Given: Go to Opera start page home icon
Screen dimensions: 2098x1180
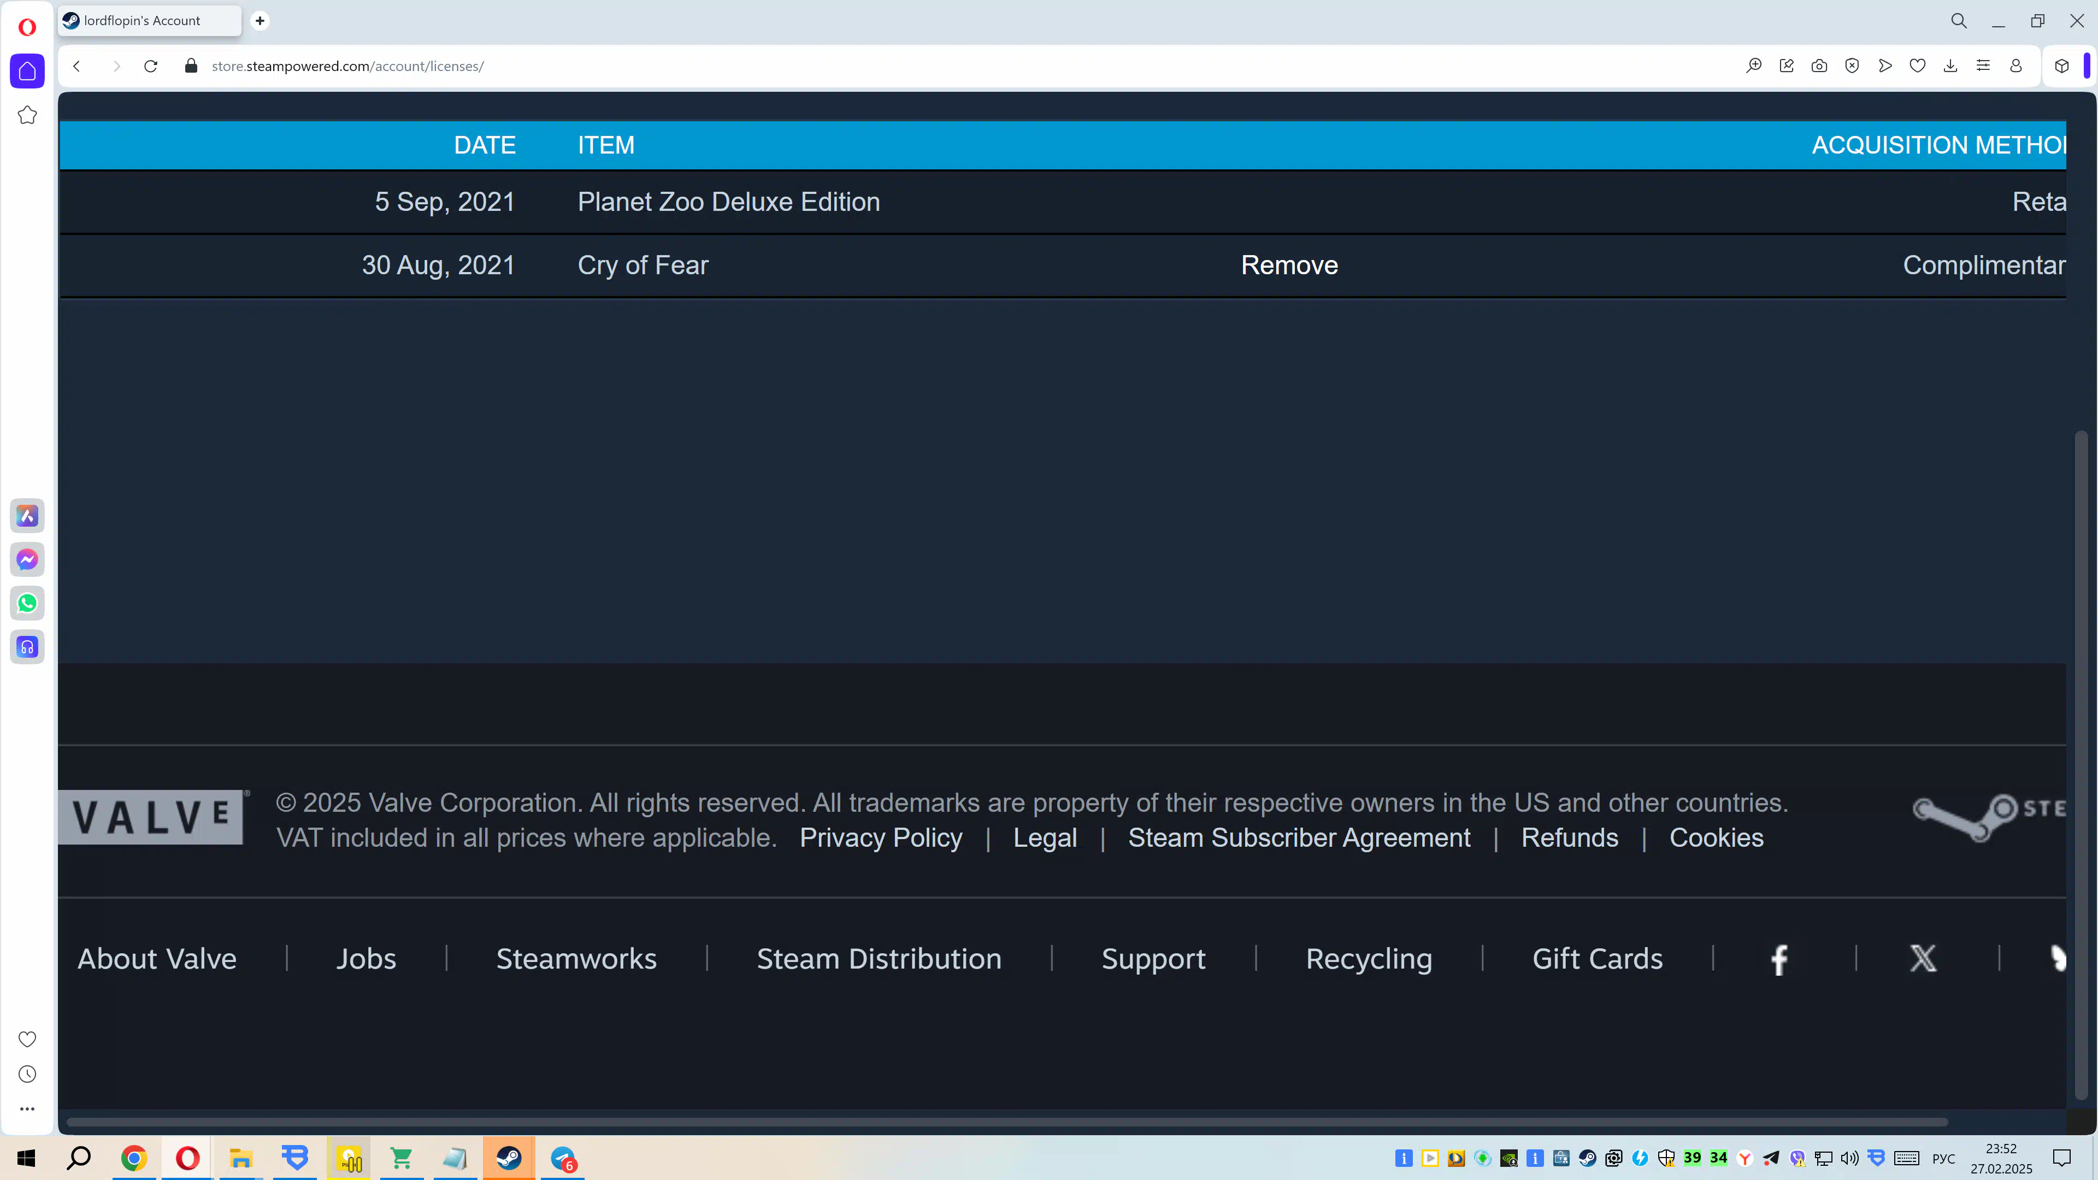Looking at the screenshot, I should point(27,71).
